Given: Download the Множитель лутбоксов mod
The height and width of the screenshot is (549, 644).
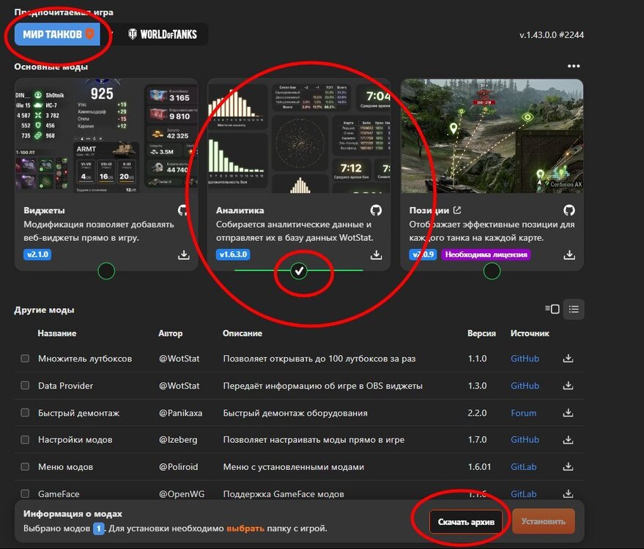Looking at the screenshot, I should [568, 358].
